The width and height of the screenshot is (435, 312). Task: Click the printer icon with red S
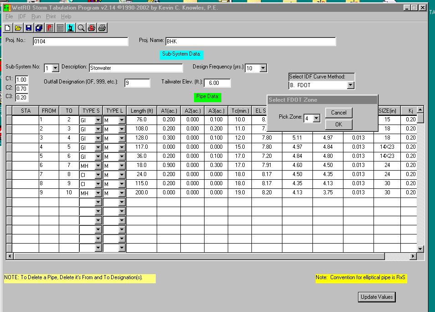click(92, 28)
